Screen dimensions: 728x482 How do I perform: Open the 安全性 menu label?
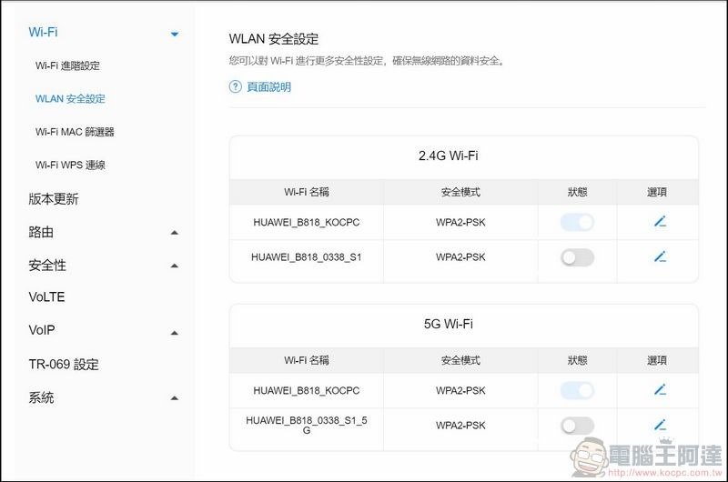click(47, 266)
